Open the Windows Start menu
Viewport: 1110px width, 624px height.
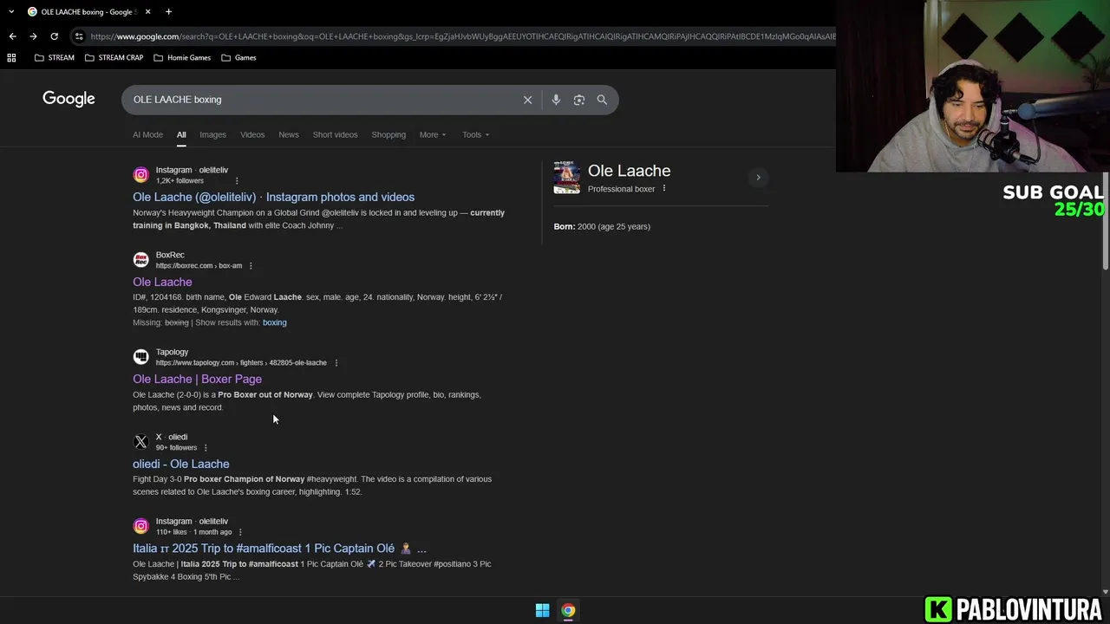pos(542,610)
